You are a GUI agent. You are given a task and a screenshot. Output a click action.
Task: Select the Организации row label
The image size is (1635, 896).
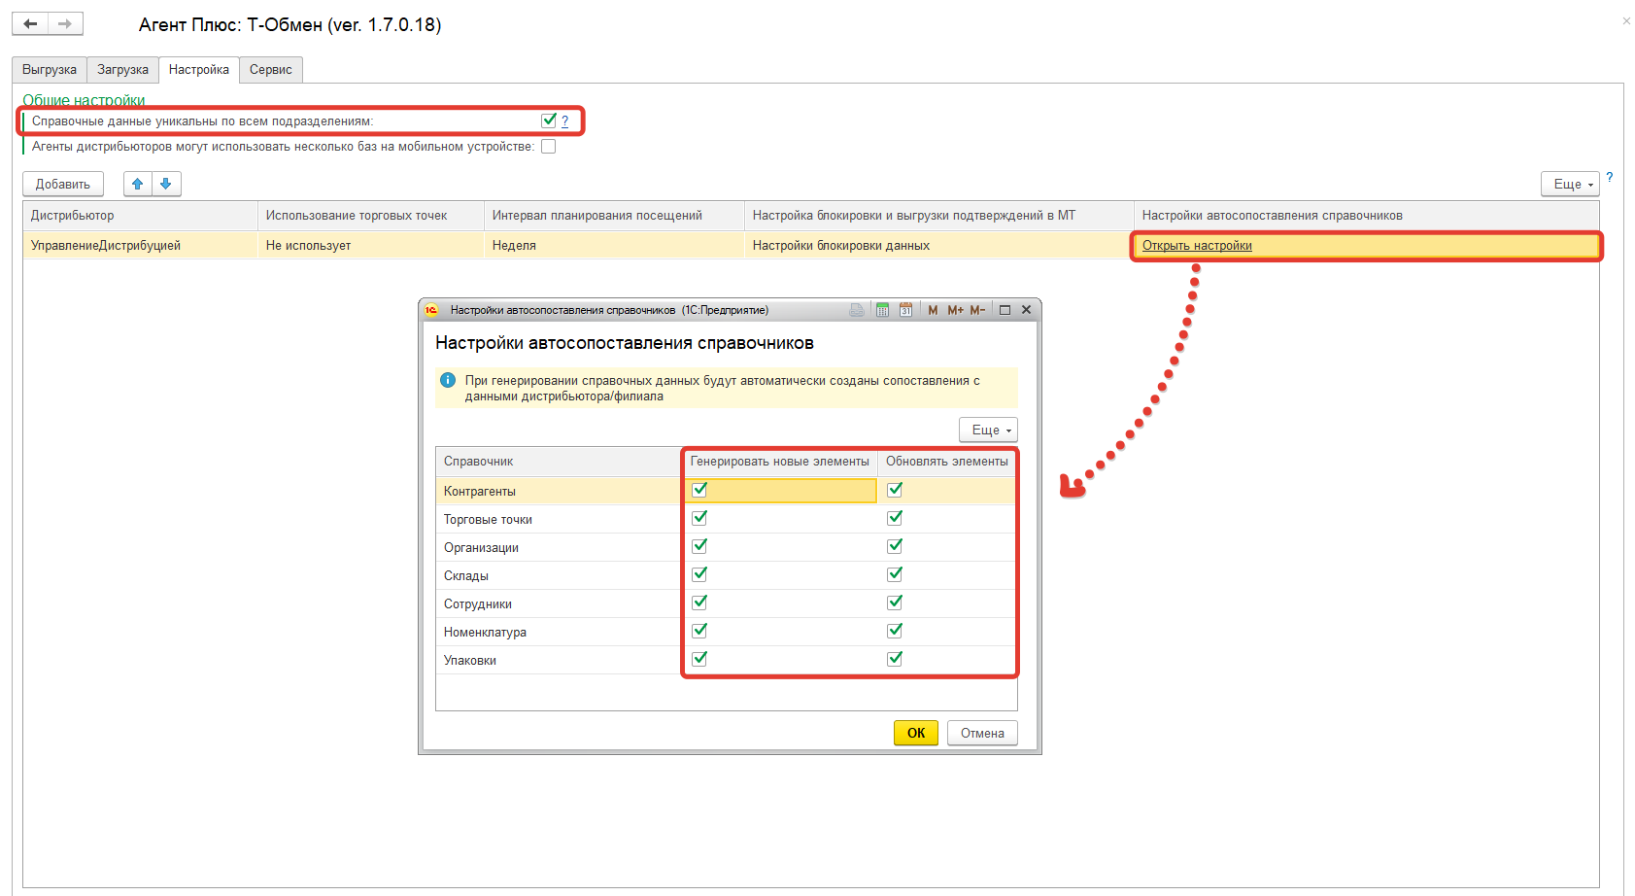coord(481,547)
